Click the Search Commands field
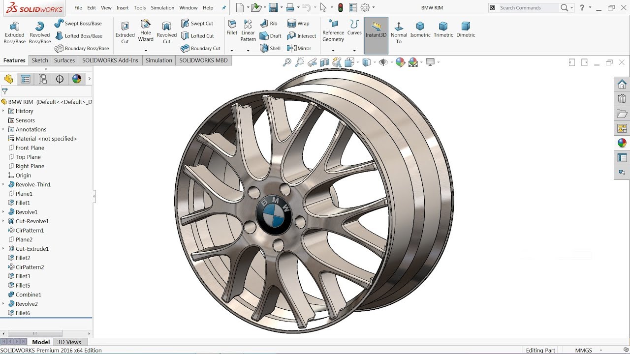 [528, 8]
